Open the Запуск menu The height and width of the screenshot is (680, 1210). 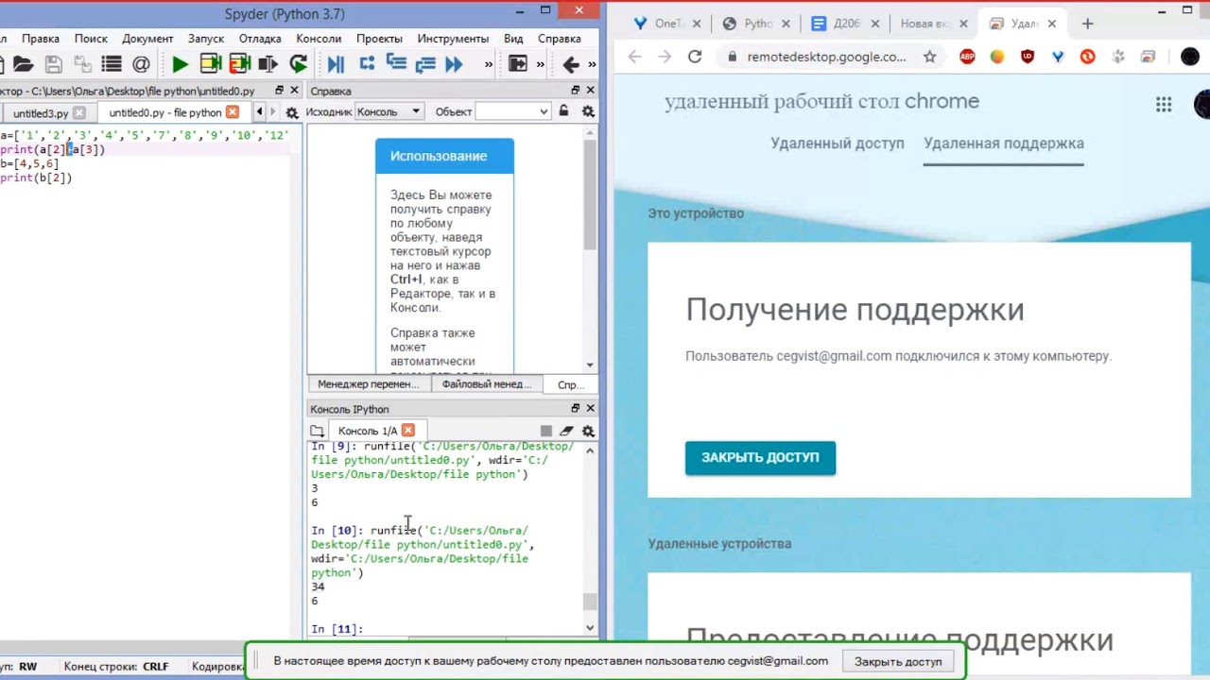pos(206,39)
